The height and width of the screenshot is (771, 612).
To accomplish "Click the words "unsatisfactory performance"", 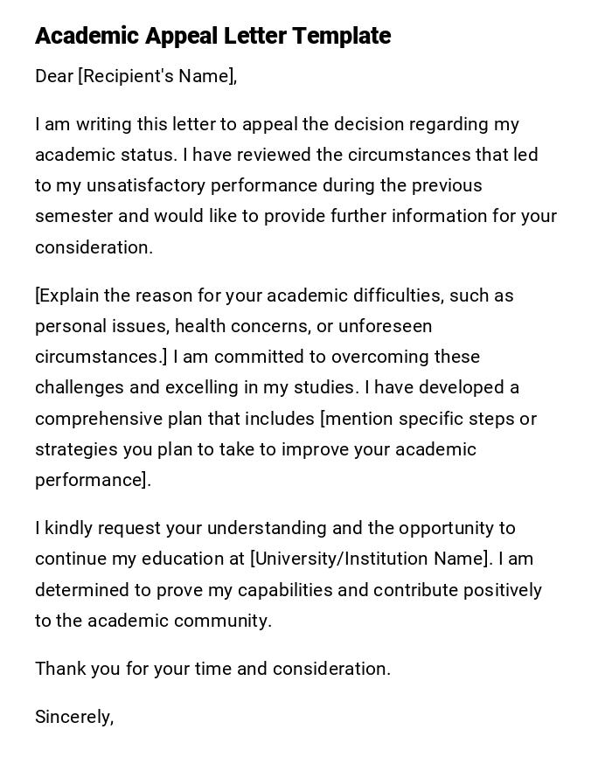I will 185,185.
